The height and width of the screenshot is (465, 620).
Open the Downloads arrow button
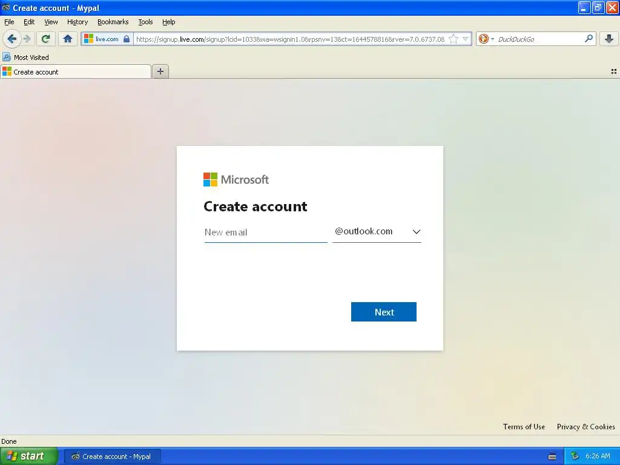pyautogui.click(x=609, y=39)
